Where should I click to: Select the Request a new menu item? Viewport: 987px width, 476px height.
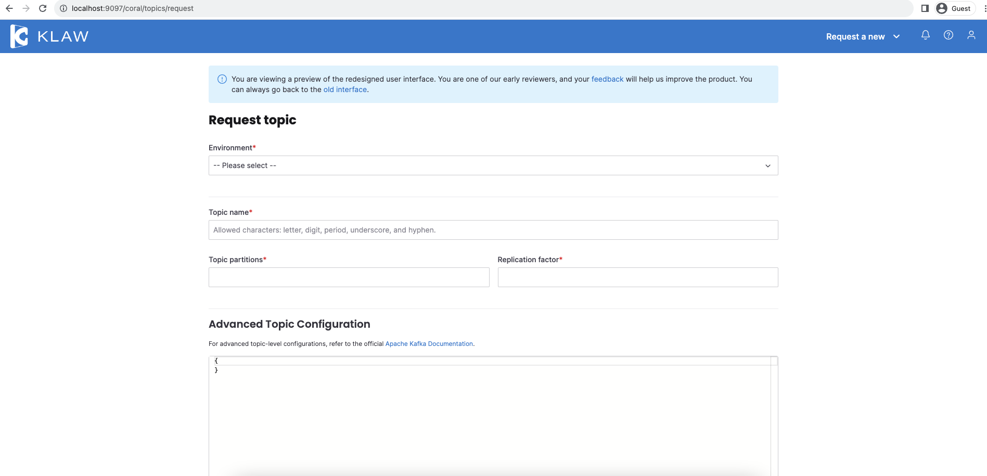tap(855, 36)
